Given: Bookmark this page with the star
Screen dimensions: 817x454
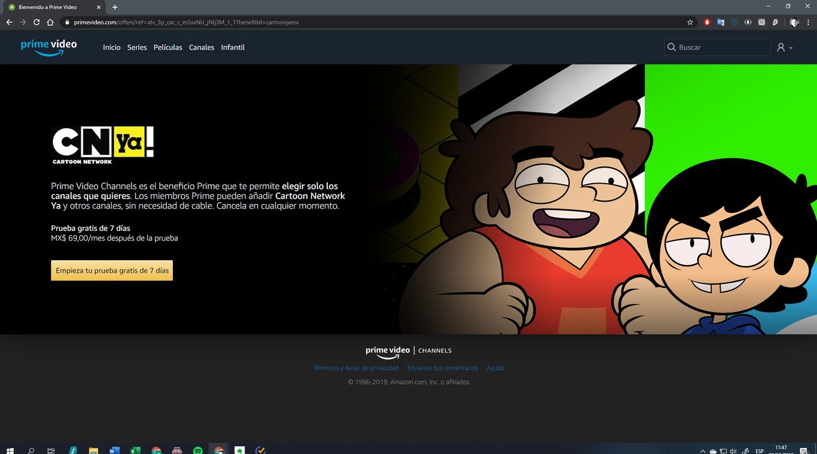Looking at the screenshot, I should point(690,22).
